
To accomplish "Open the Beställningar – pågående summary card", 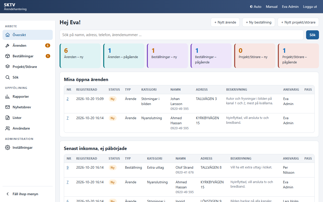I will tap(211, 56).
